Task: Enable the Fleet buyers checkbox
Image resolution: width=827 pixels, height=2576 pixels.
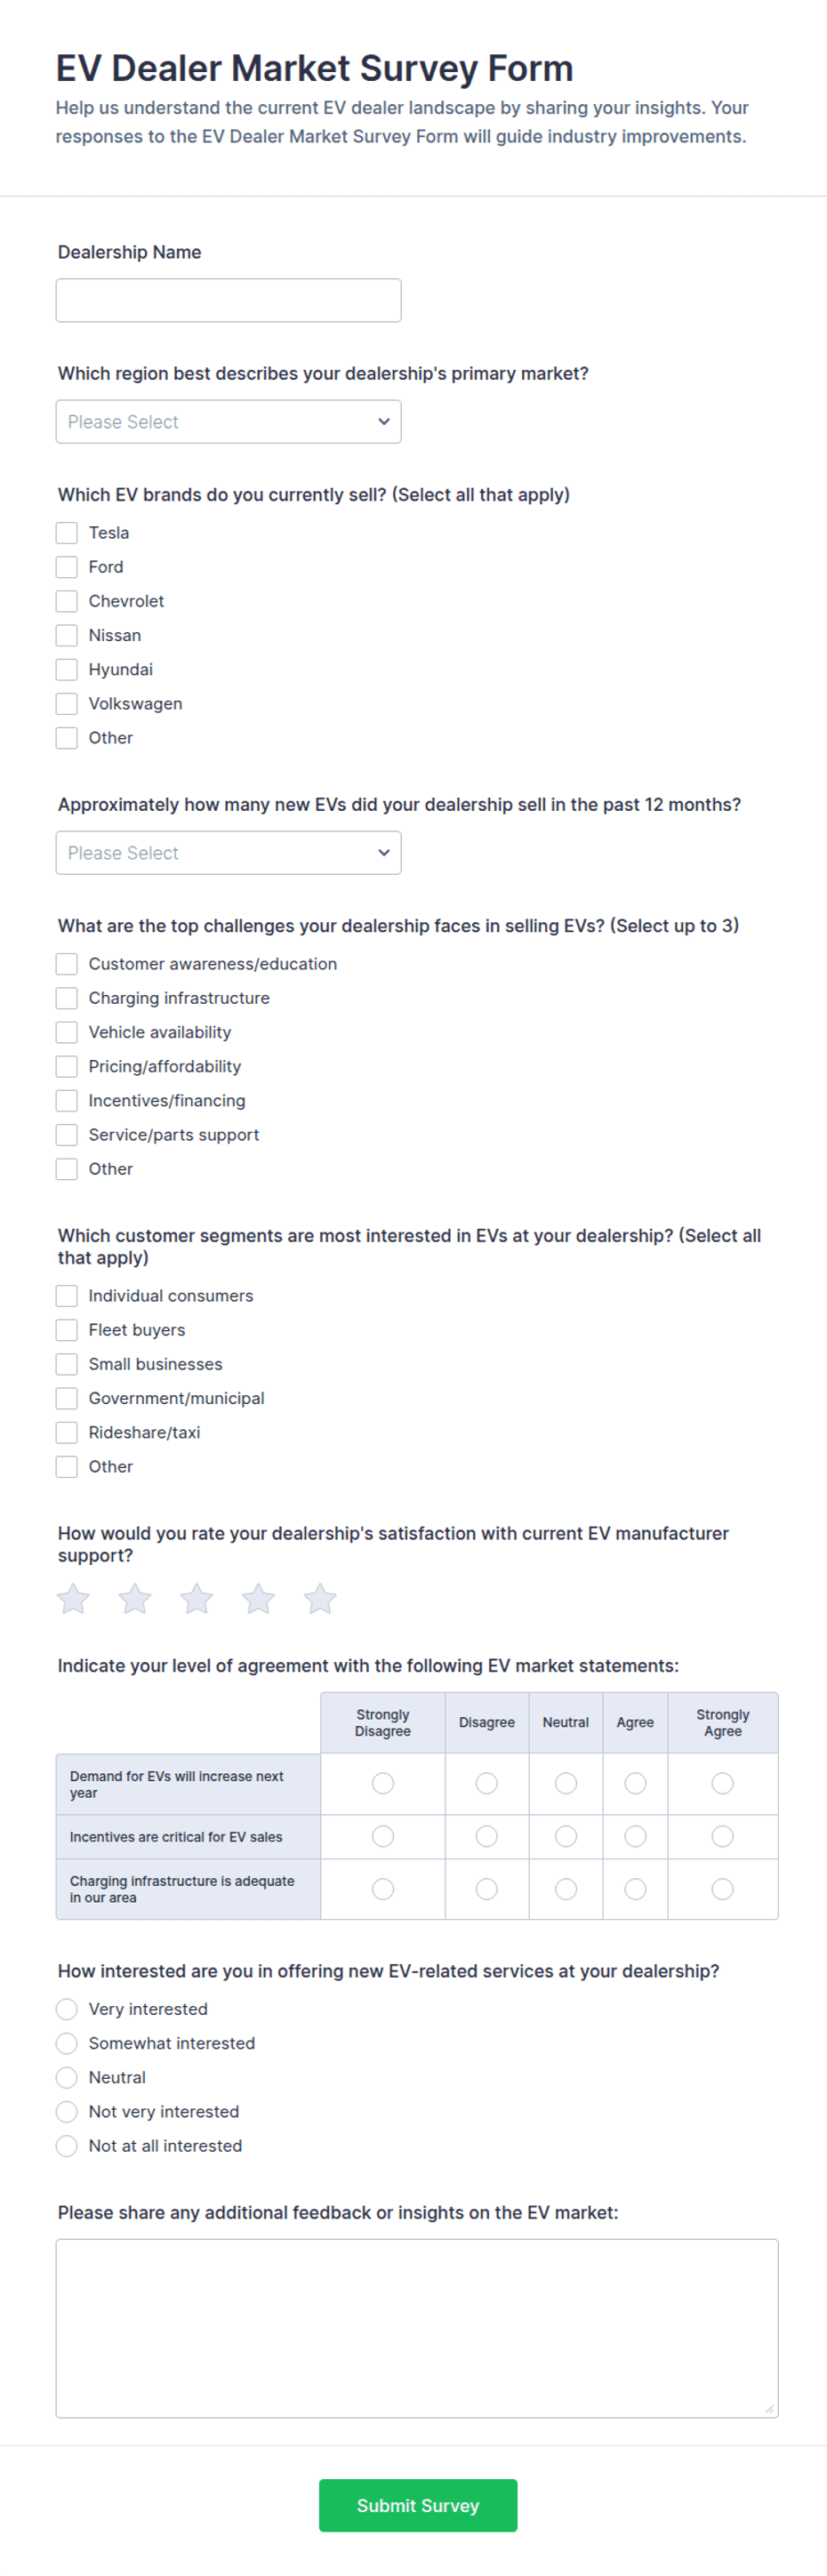Action: pos(67,1330)
